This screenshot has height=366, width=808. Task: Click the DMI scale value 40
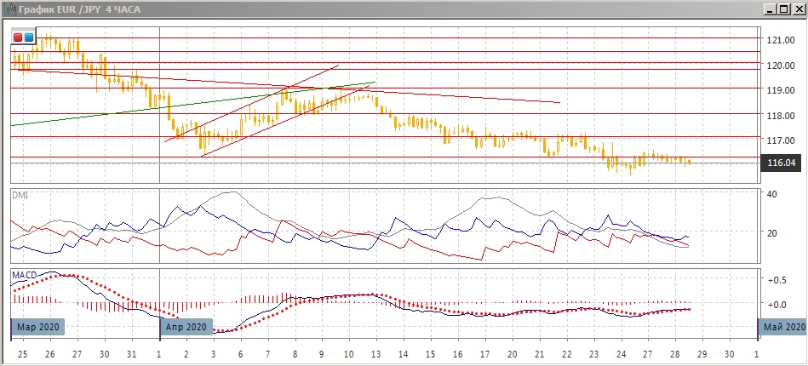(773, 195)
